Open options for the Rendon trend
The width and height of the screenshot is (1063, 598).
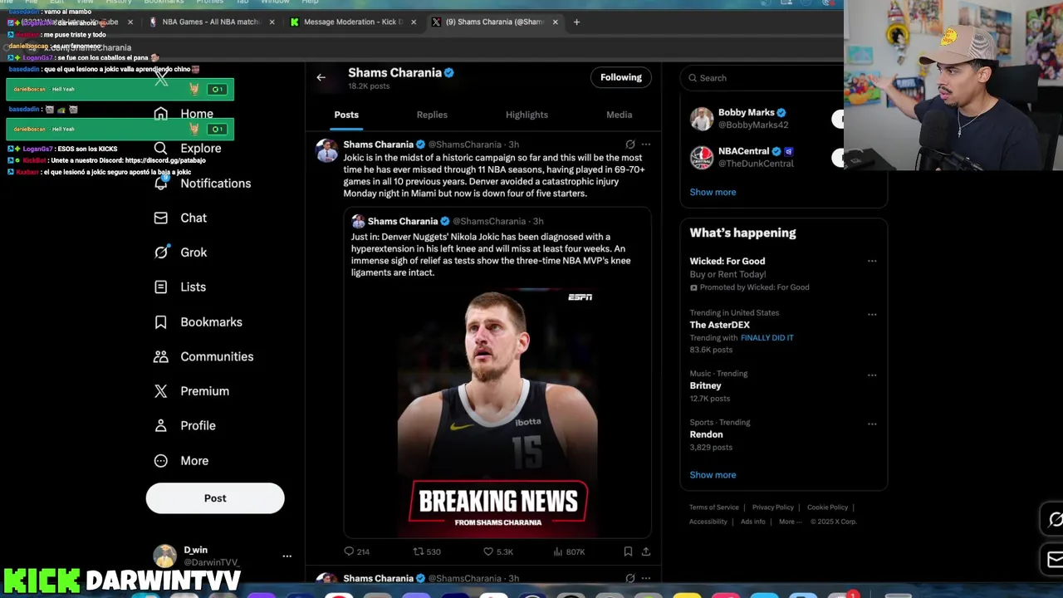[872, 424]
